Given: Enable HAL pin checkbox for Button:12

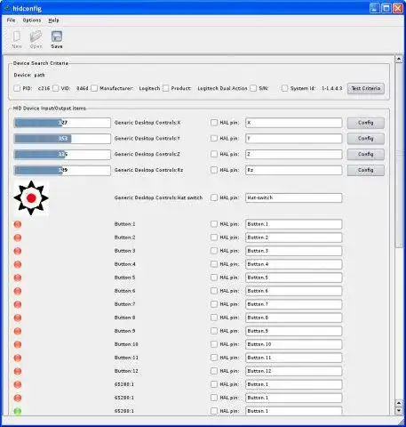Looking at the screenshot, I should (x=214, y=371).
